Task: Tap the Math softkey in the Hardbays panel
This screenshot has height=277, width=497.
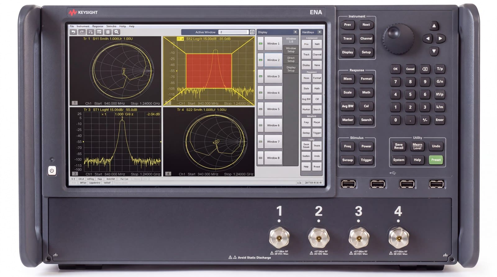Action: [317, 88]
